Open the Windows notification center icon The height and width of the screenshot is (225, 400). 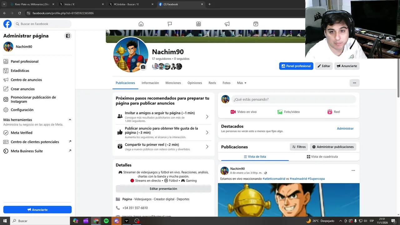393,221
